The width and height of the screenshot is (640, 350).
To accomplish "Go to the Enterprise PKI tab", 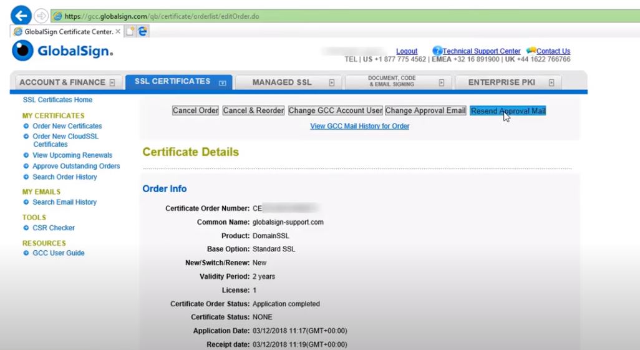I will click(x=508, y=82).
